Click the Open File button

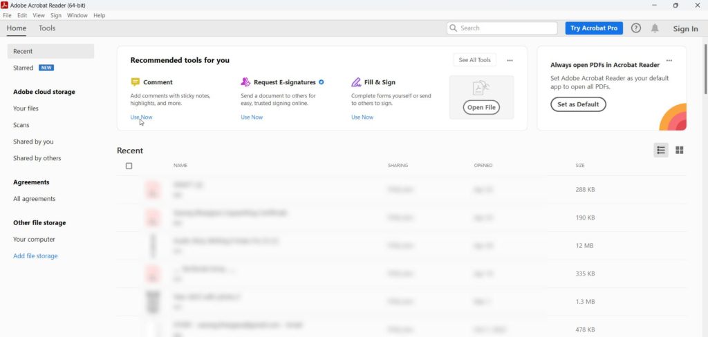481,107
